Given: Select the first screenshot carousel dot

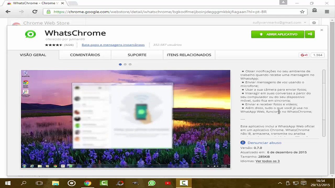Looking at the screenshot, I should [120, 64].
